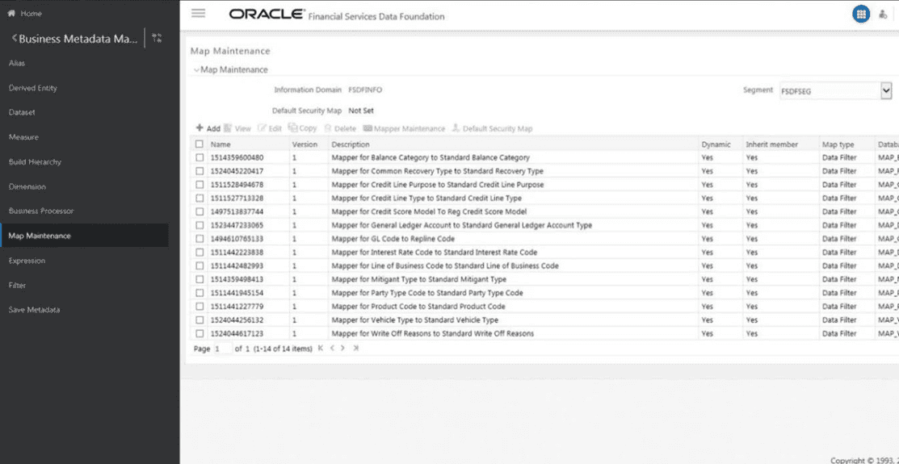The width and height of the screenshot is (899, 464).
Task: Sort by the Version column header
Action: coord(305,144)
